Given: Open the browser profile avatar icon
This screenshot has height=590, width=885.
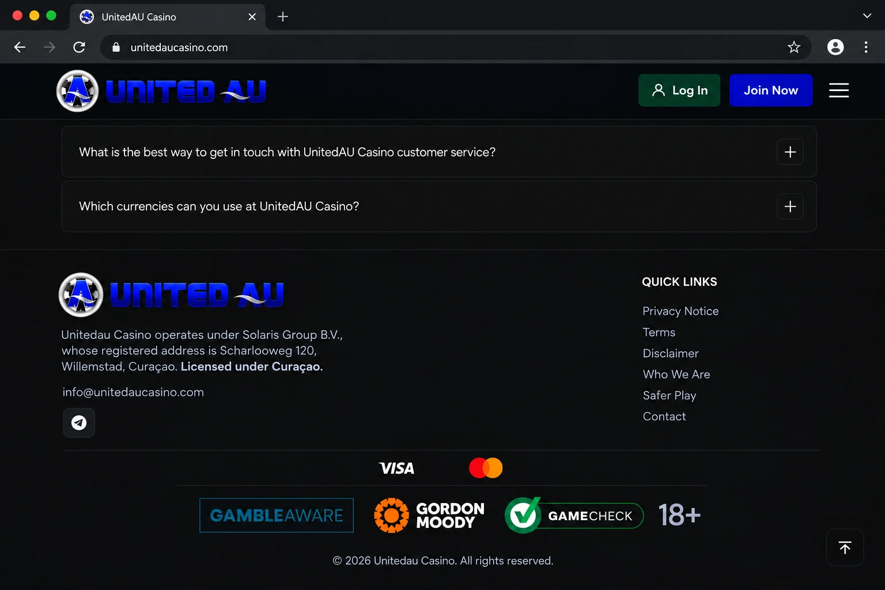Looking at the screenshot, I should pos(835,47).
